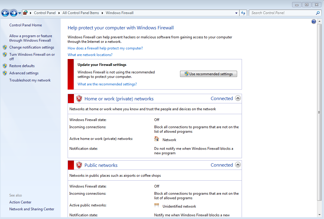This screenshot has width=324, height=219.
Task: Click Off value under Public networks state
Action: point(157,186)
